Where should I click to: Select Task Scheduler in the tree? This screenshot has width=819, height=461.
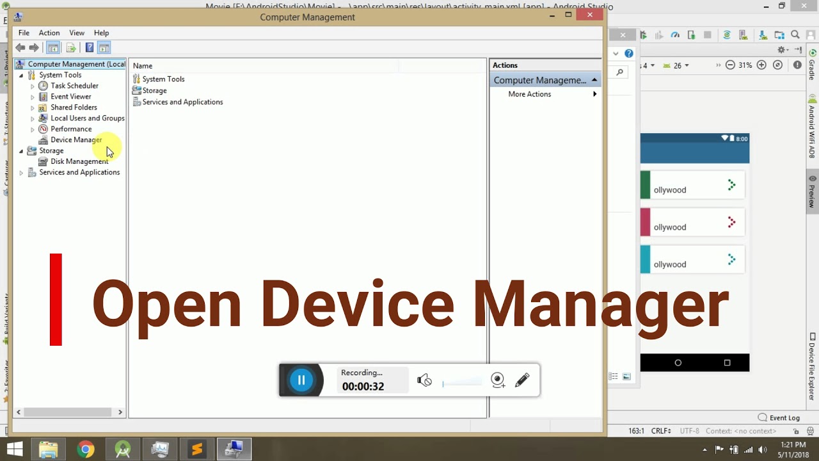point(74,86)
